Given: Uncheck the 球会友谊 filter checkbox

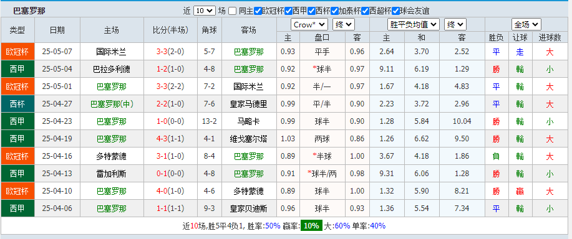Looking at the screenshot, I should 396,11.
